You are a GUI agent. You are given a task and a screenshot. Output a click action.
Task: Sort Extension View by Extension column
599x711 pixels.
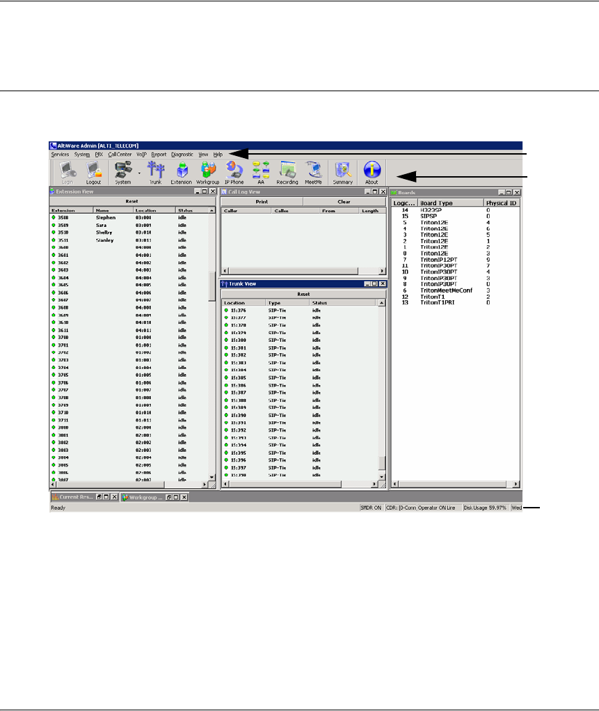click(x=71, y=210)
